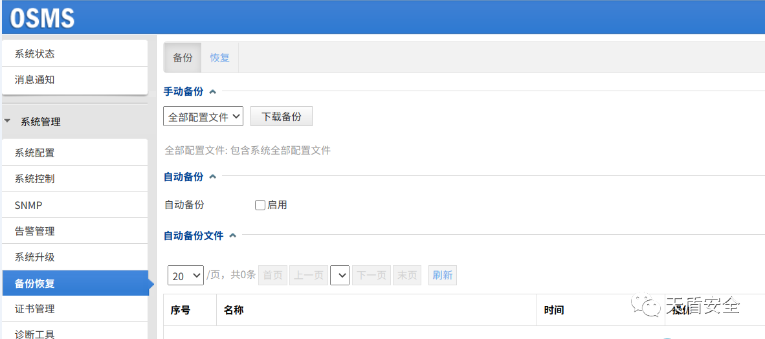Open 消息通知 in the sidebar
The image size is (765, 339).
coord(74,80)
